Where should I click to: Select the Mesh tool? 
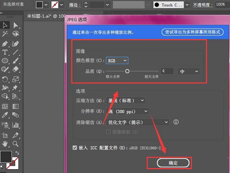click(5, 107)
